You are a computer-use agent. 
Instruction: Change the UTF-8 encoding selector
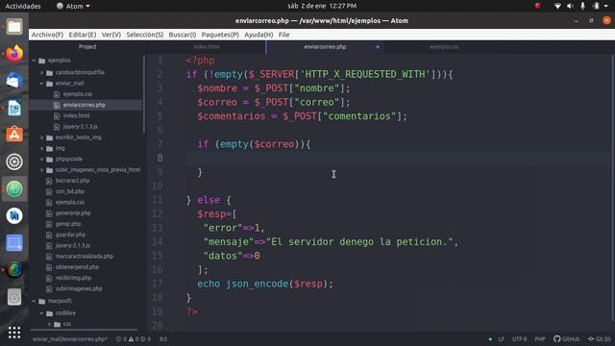(x=520, y=339)
